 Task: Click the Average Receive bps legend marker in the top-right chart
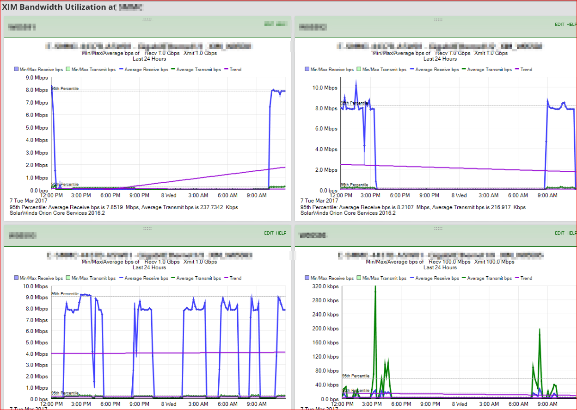pos(412,69)
